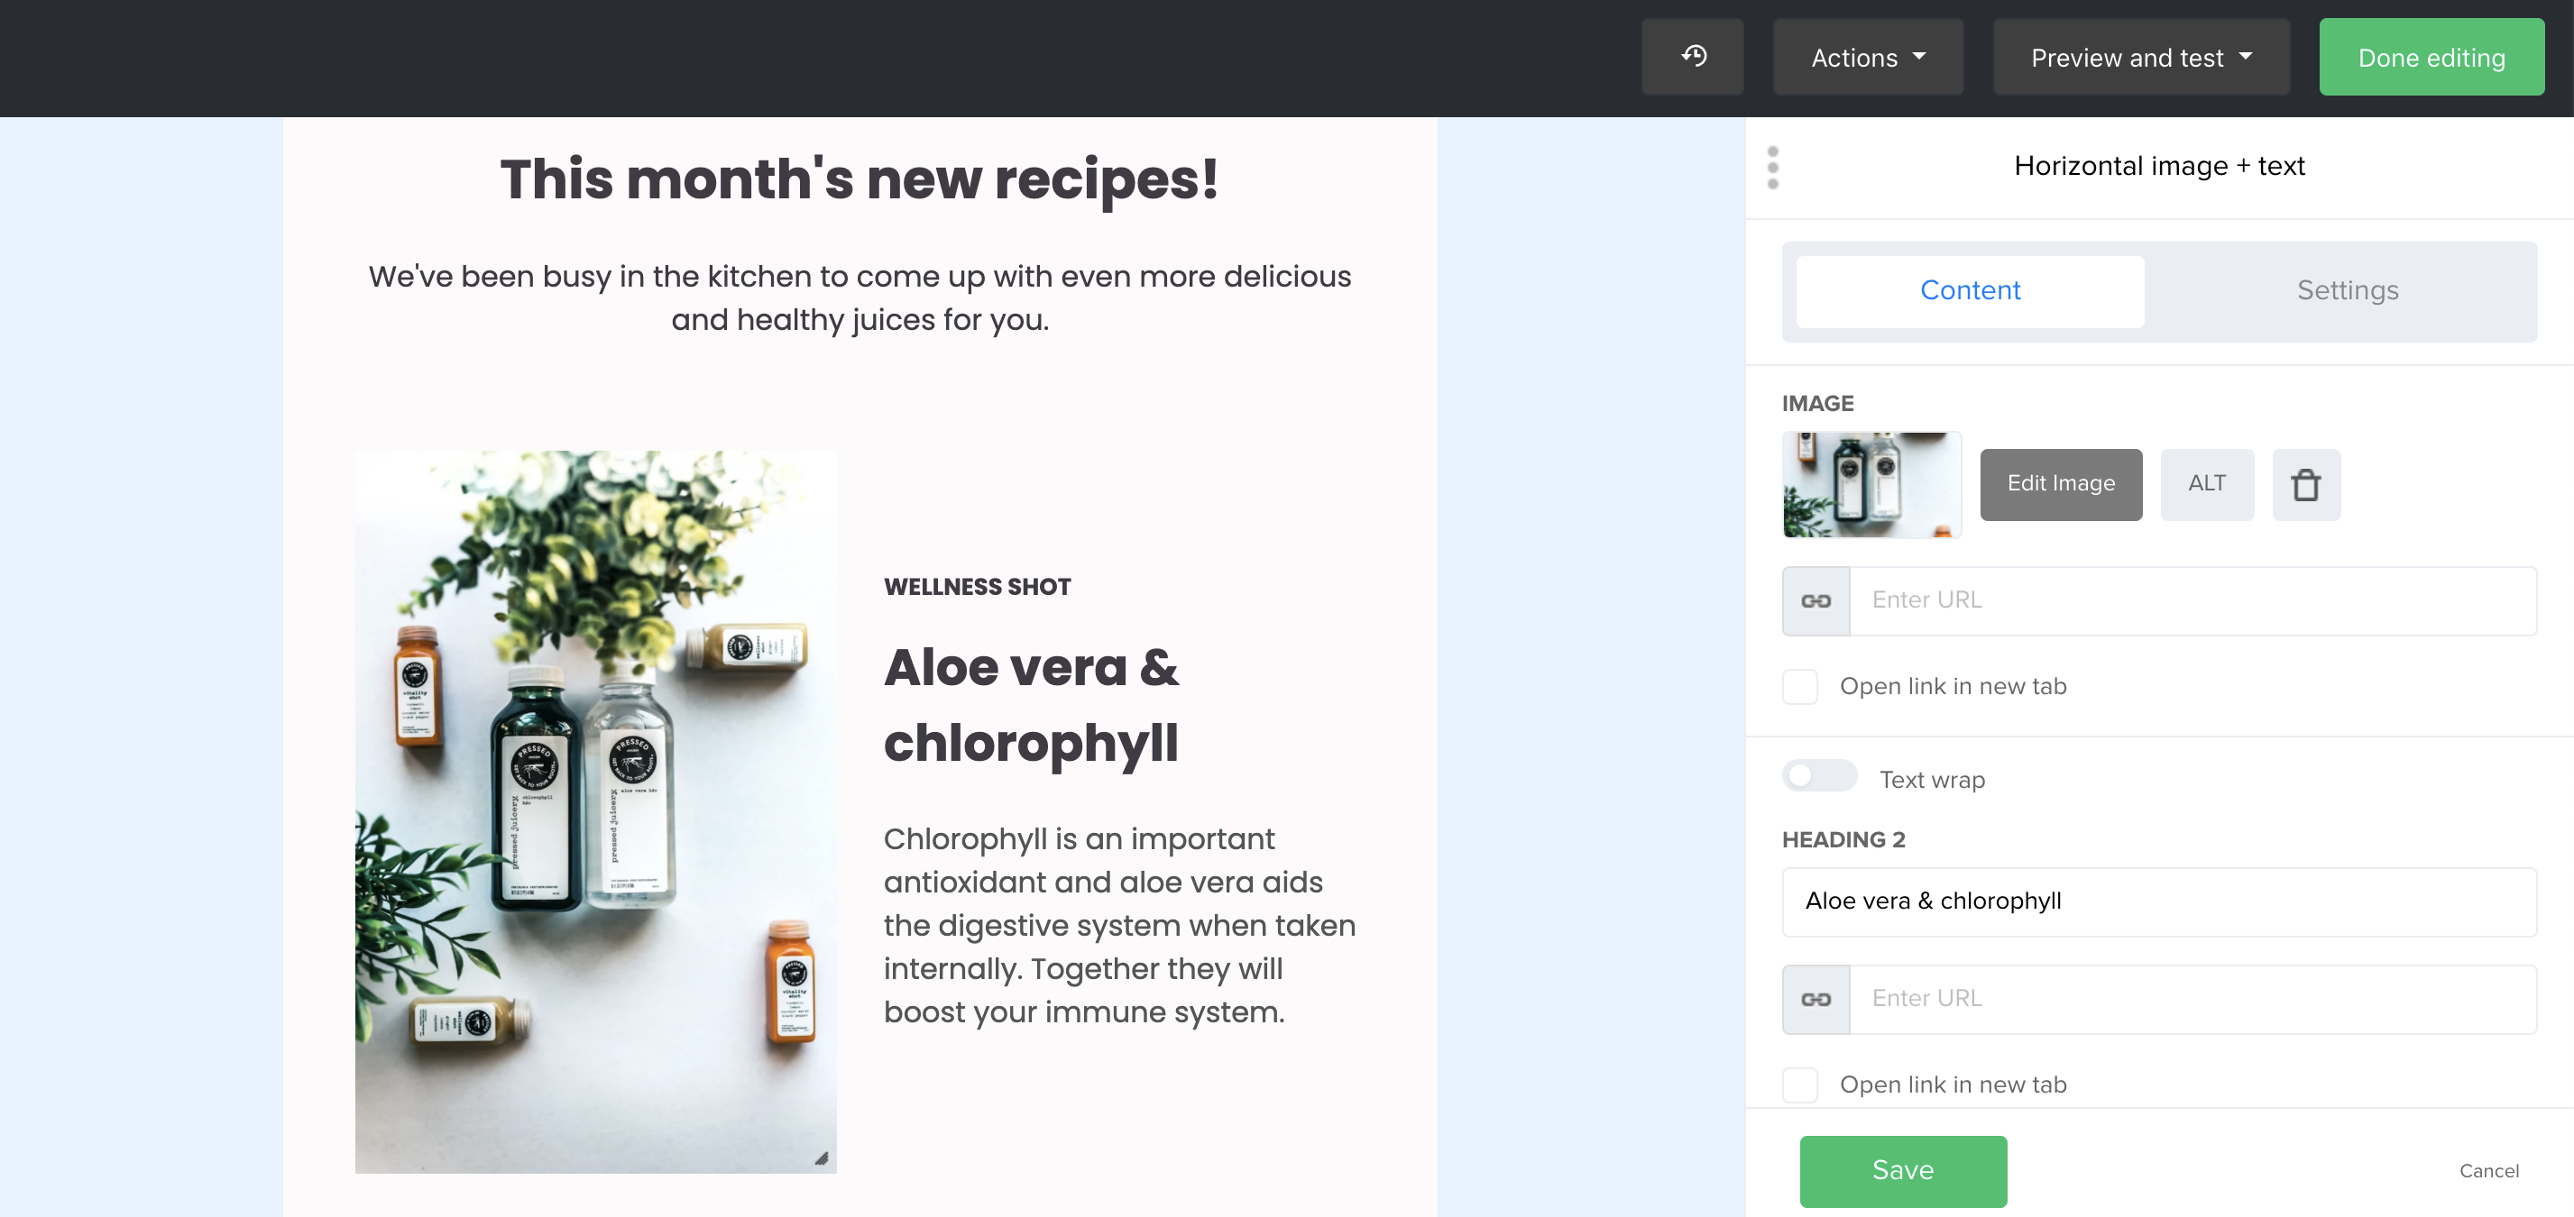
Task: Focus the Heading 2 text field
Action: click(x=2158, y=901)
